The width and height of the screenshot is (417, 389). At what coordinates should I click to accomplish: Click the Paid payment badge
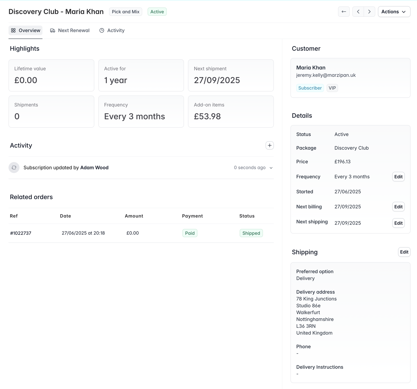[190, 233]
